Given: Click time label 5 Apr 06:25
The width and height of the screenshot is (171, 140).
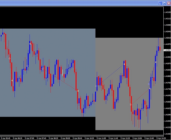Looking at the screenshot, I should pyautogui.click(x=18, y=138).
